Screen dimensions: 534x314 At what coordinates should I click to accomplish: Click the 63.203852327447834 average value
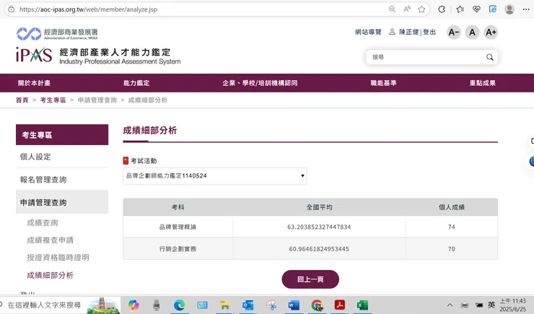pyautogui.click(x=319, y=227)
